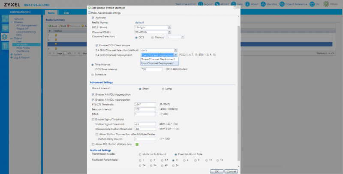Viewport: 343px width, 174px height.
Task: Open WDS Profile in tree
Action: pyautogui.click(x=23, y=48)
